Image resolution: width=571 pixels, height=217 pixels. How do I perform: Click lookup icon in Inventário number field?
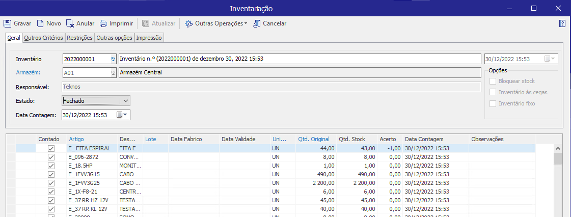coord(113,59)
